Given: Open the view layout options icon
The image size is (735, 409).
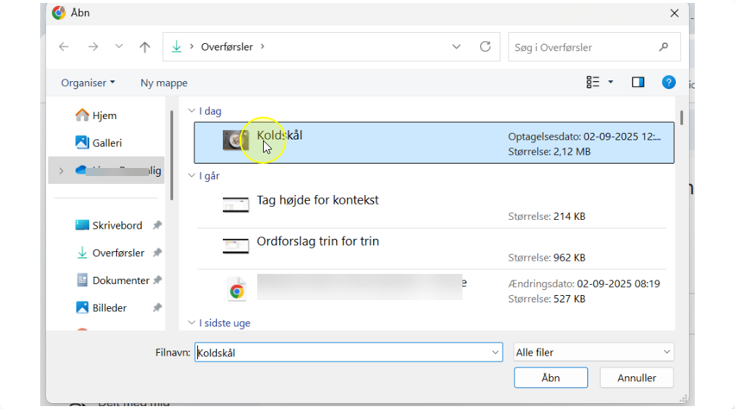Looking at the screenshot, I should tap(593, 83).
